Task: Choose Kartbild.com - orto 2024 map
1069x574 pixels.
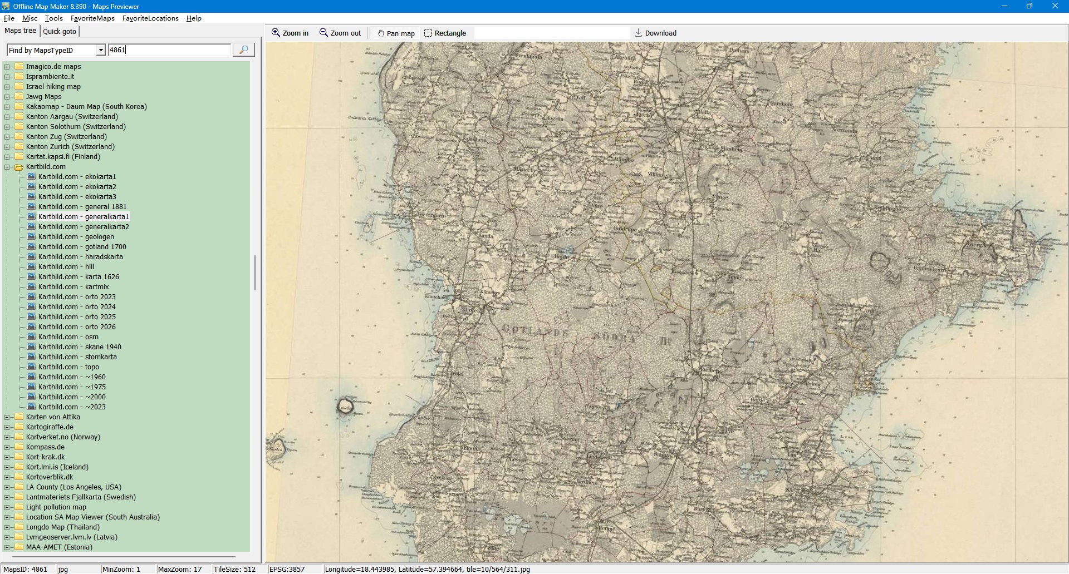Action: pos(77,307)
